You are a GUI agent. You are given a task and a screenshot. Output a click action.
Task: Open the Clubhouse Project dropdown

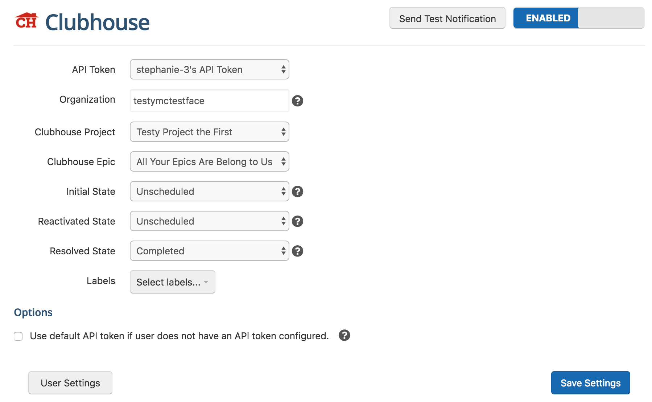pyautogui.click(x=210, y=132)
